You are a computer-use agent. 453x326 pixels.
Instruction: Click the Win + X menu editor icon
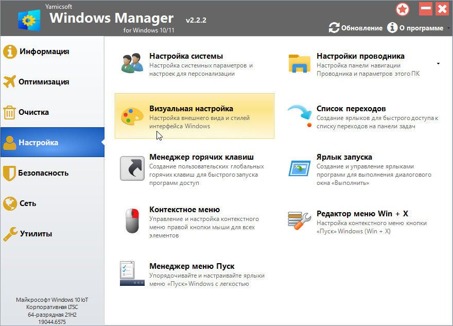[299, 221]
